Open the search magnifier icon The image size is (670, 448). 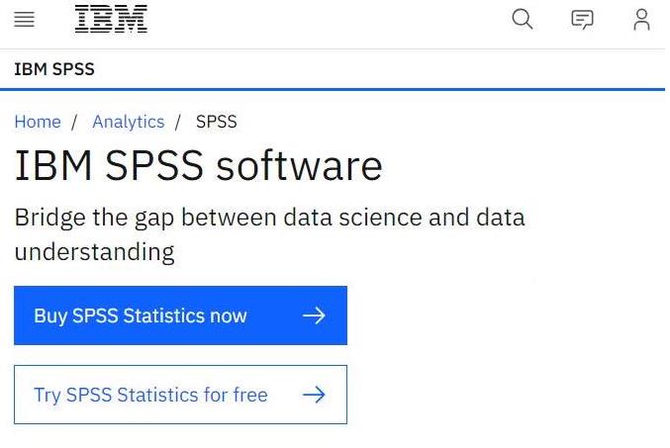[522, 19]
